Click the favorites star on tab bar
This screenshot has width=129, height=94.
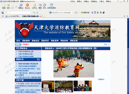click(x=3, y=16)
